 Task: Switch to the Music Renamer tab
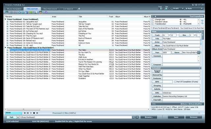[14, 9]
